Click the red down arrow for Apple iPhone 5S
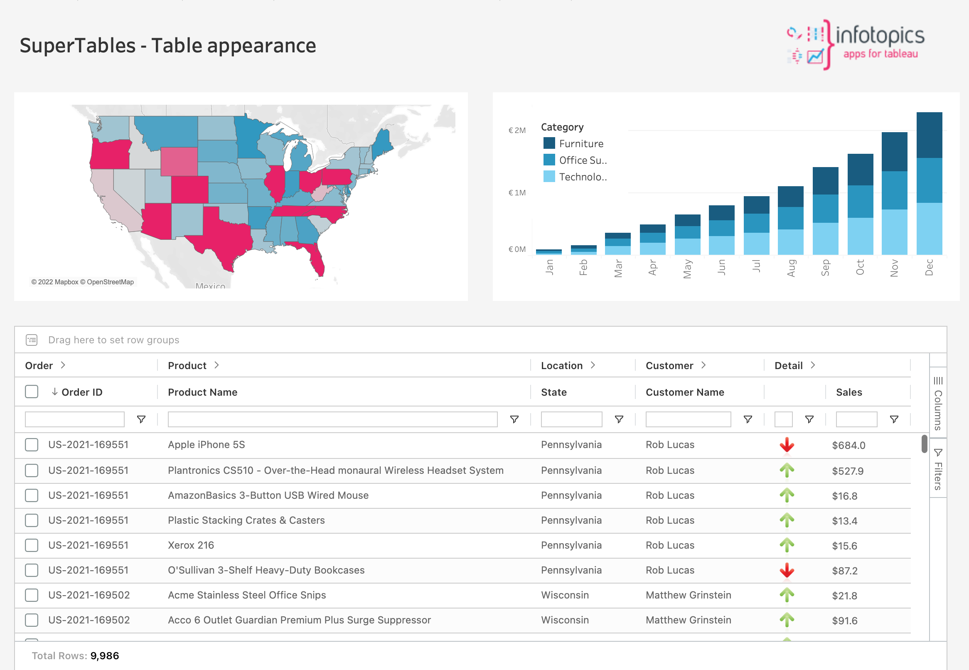This screenshot has height=670, width=969. tap(787, 445)
